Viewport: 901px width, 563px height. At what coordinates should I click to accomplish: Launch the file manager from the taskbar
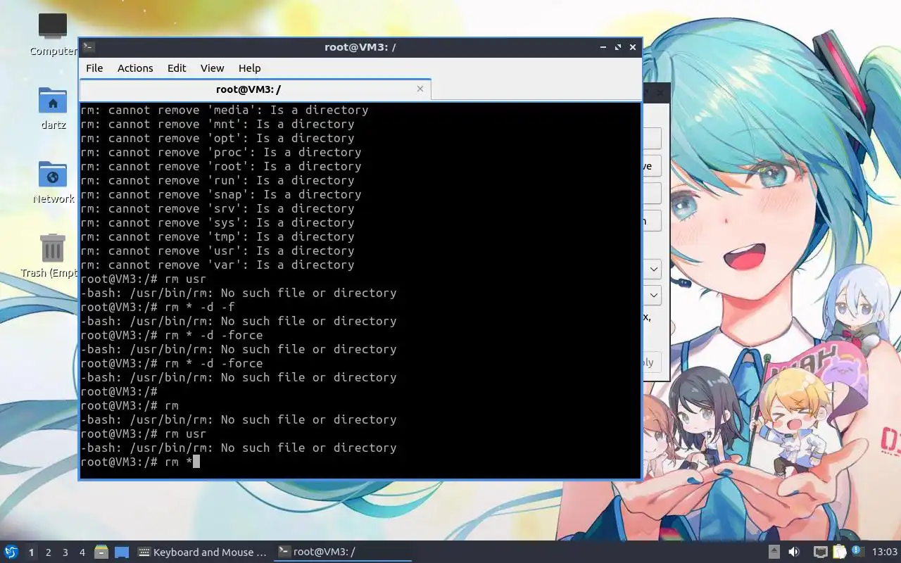tap(101, 552)
